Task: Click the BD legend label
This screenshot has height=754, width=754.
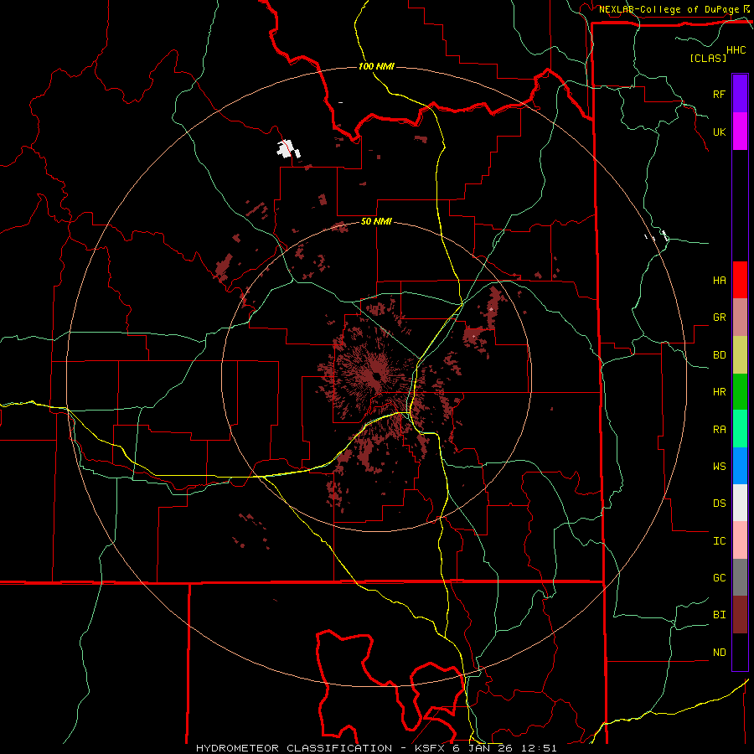Action: coord(719,354)
